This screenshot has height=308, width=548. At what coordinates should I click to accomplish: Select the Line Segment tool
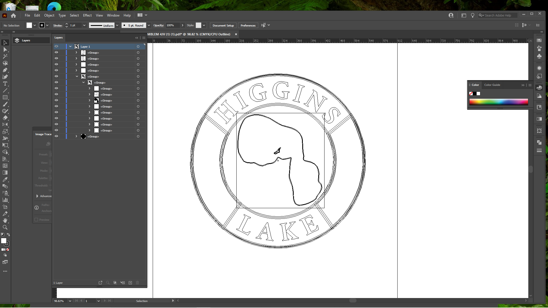(5, 91)
